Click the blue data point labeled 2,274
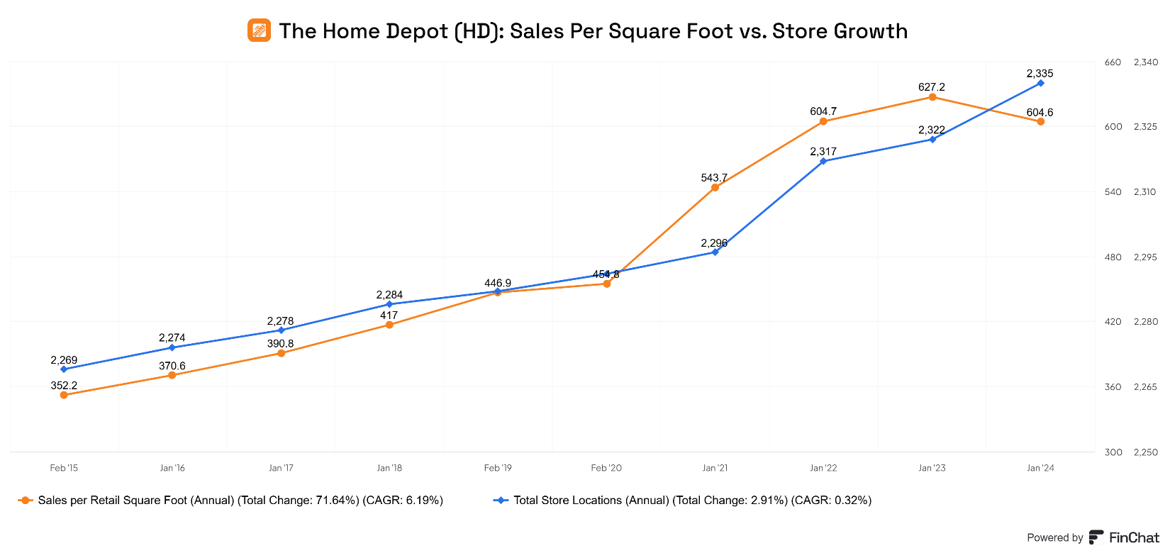The width and height of the screenshot is (1170, 553). (172, 347)
